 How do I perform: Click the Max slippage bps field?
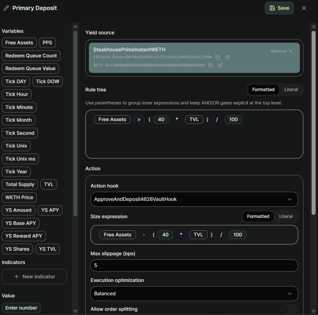pyautogui.click(x=194, y=266)
